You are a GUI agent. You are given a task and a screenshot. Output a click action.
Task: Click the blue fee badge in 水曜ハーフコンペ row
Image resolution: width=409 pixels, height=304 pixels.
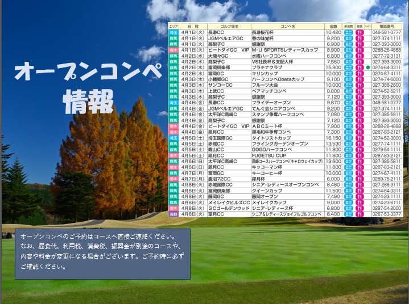[349, 56]
